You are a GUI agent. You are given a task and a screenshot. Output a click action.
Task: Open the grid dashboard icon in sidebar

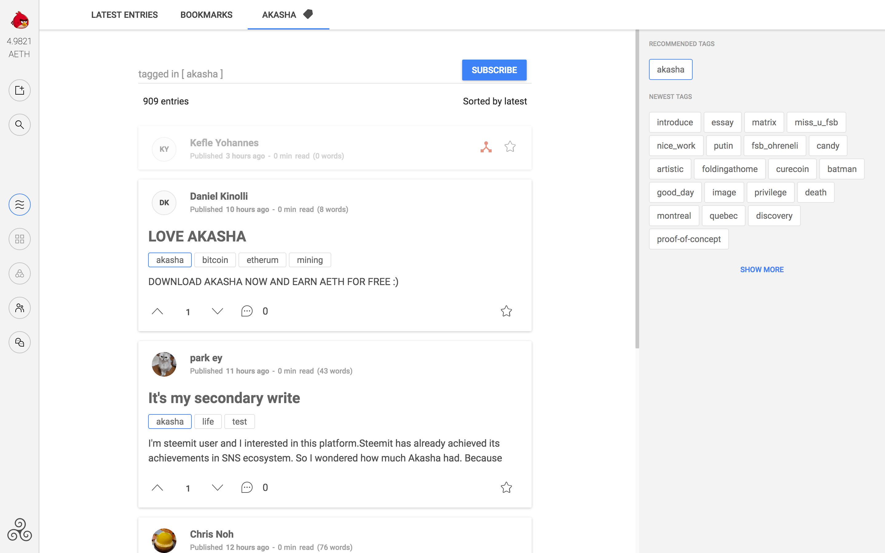(x=20, y=239)
